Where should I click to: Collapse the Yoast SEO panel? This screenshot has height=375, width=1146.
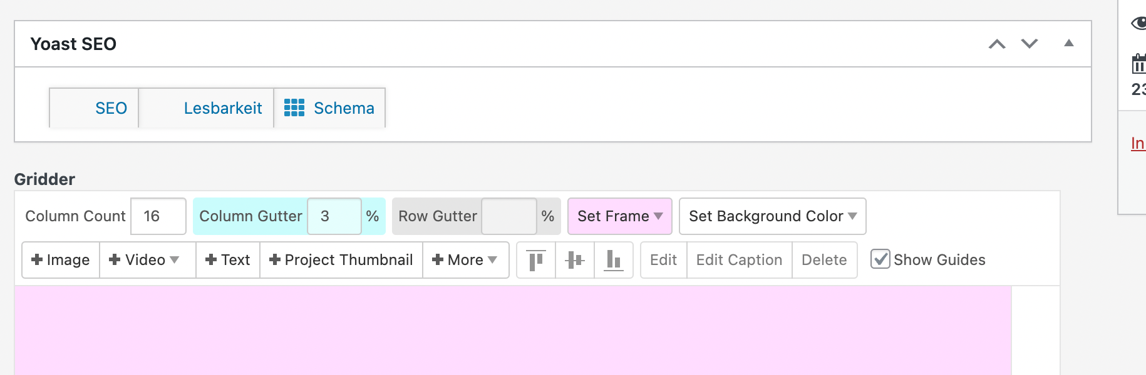1069,43
